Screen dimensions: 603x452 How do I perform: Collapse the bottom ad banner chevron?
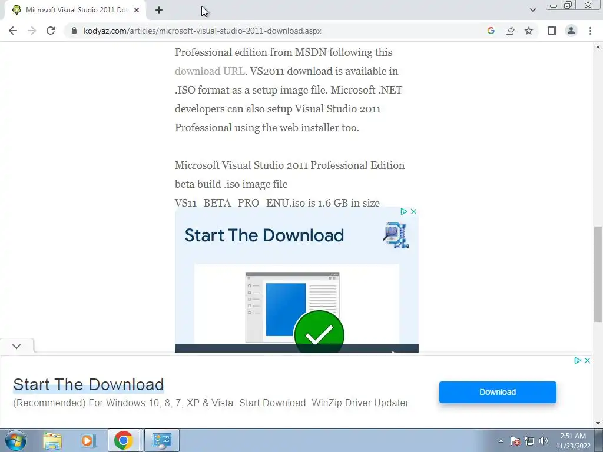tap(16, 346)
